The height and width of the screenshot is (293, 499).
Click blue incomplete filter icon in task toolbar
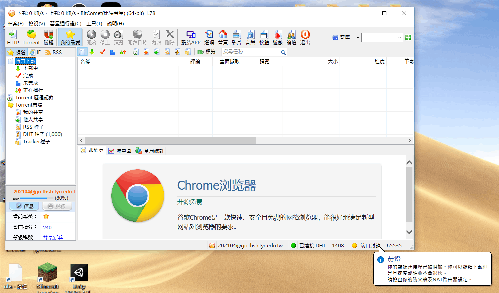click(x=113, y=52)
